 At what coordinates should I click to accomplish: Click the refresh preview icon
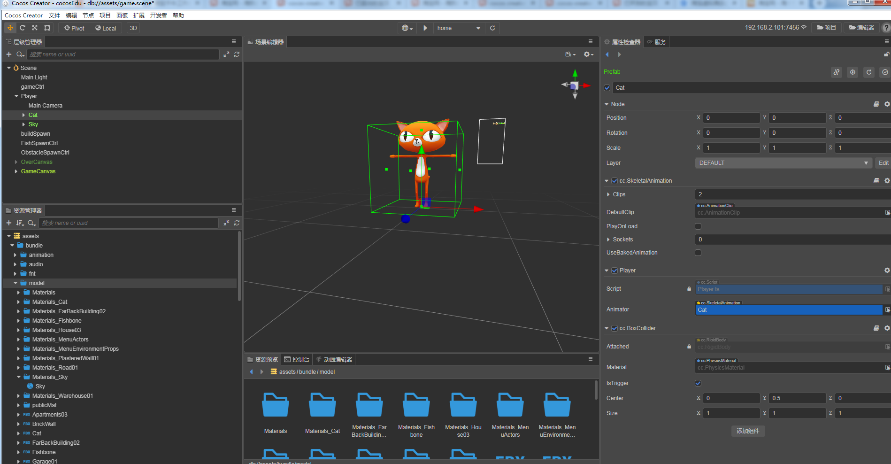point(492,28)
